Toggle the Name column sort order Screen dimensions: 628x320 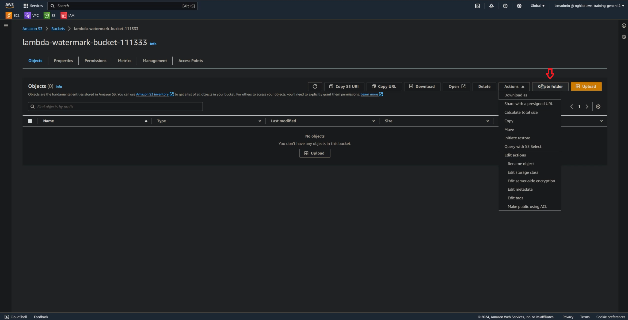[x=146, y=121]
